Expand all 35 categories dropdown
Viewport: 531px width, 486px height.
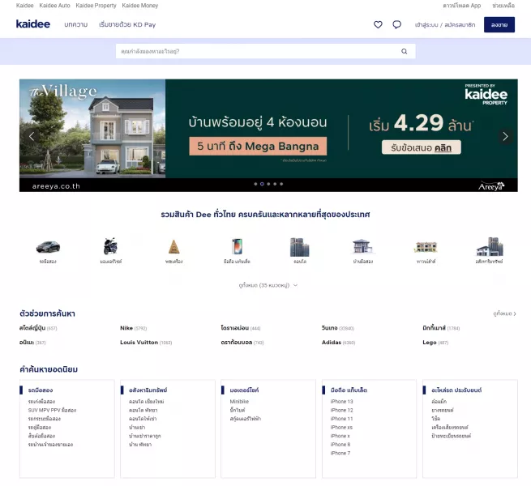[268, 285]
